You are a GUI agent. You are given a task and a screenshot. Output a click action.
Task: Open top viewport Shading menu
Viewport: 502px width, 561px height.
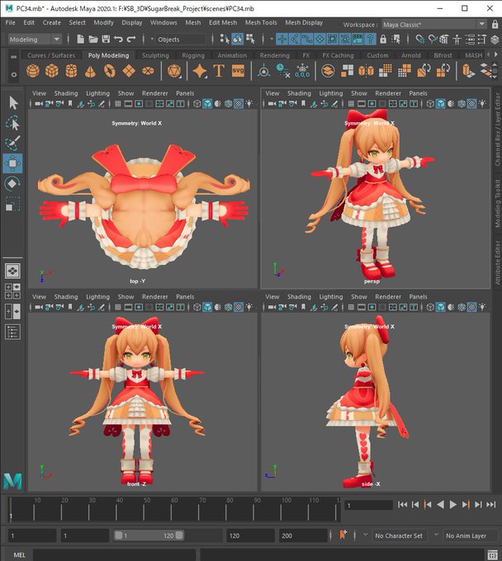point(66,93)
